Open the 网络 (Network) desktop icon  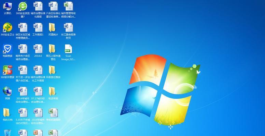pyautogui.click(x=8, y=93)
